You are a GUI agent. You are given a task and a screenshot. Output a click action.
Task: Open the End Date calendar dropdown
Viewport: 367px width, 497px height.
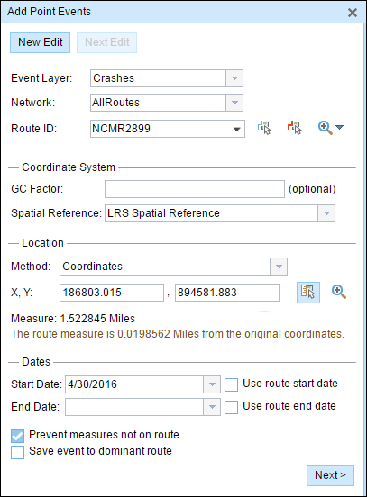212,407
